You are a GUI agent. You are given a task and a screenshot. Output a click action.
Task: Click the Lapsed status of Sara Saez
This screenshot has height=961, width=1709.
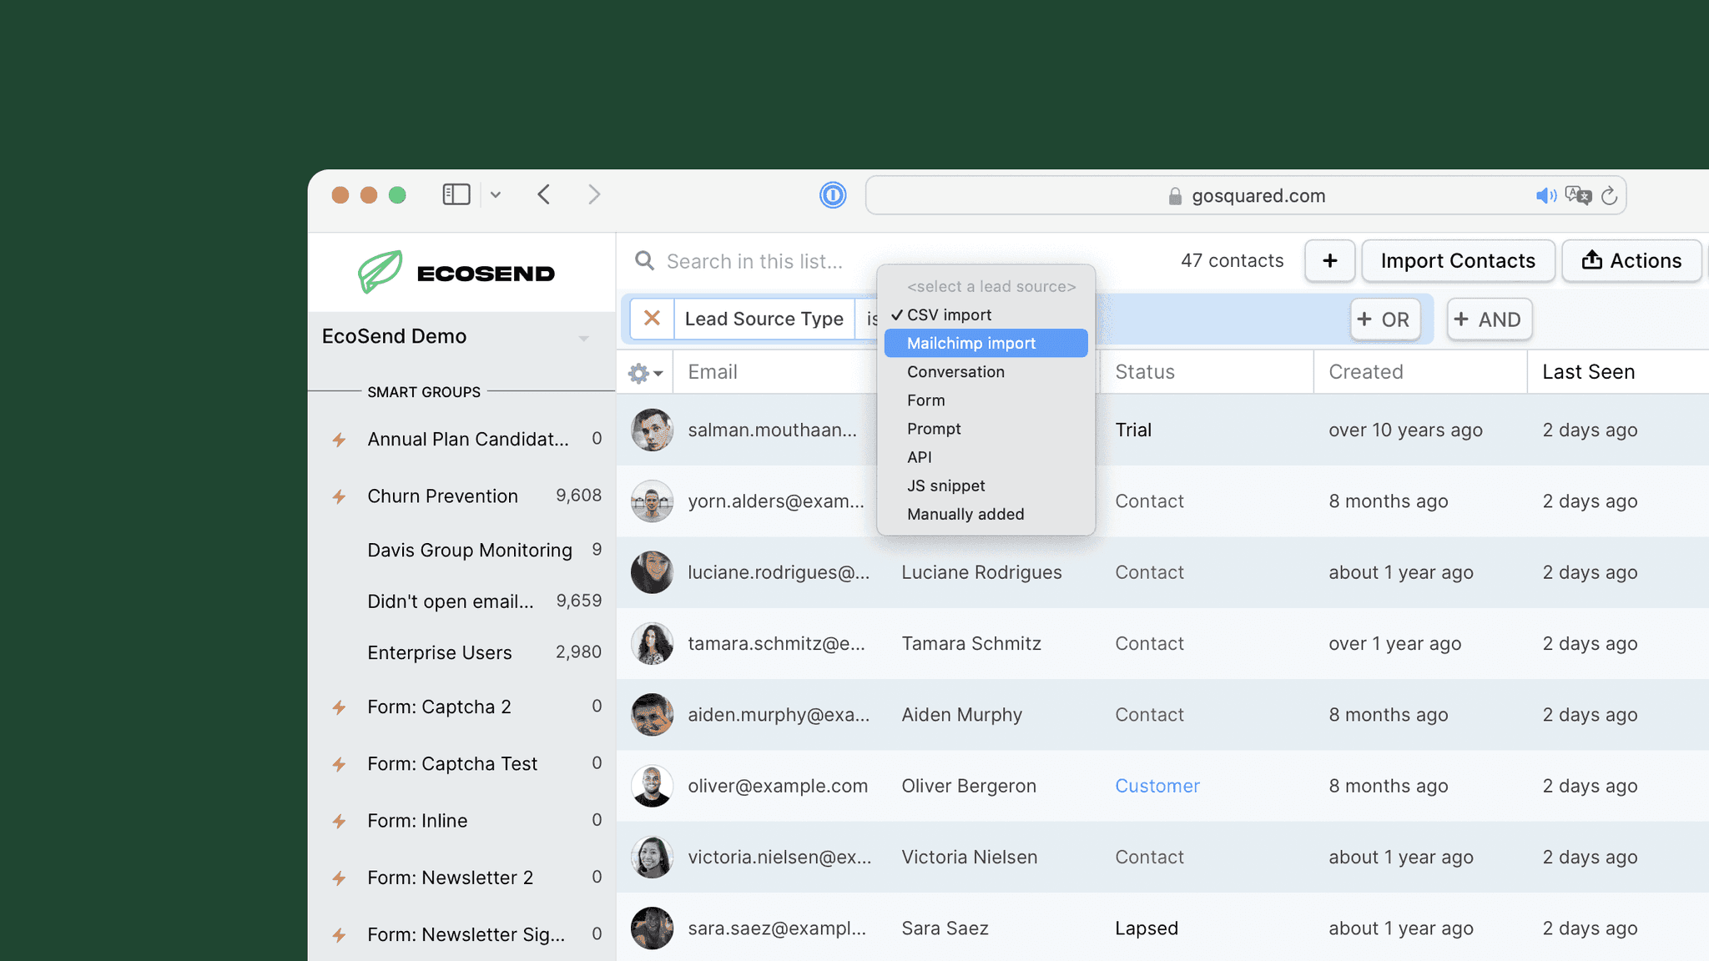(1147, 928)
